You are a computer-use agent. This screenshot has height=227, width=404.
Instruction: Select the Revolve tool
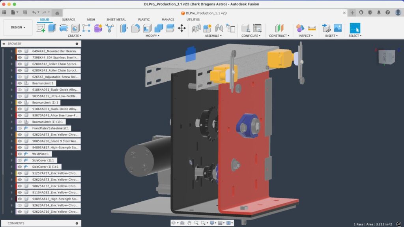click(x=64, y=28)
